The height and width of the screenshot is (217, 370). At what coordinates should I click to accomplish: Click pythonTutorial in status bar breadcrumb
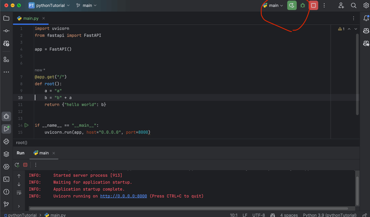[x=20, y=215]
